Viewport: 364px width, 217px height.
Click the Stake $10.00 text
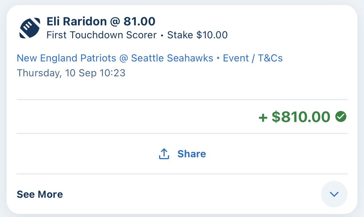pyautogui.click(x=197, y=35)
